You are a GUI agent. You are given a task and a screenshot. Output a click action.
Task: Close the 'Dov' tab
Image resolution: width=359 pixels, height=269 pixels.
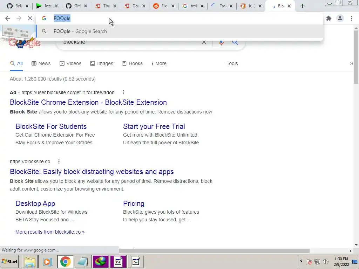(x=144, y=6)
